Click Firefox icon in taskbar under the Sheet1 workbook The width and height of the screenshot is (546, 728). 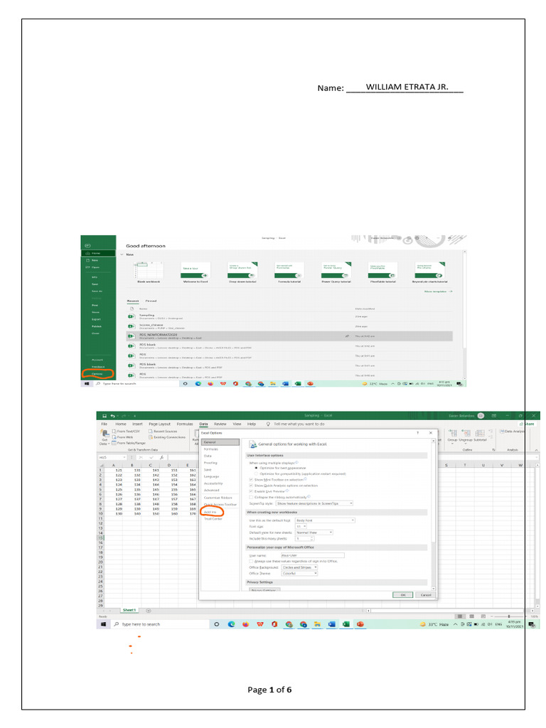245,624
